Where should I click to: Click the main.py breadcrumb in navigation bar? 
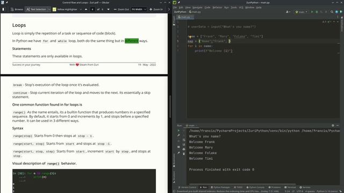coord(195,12)
